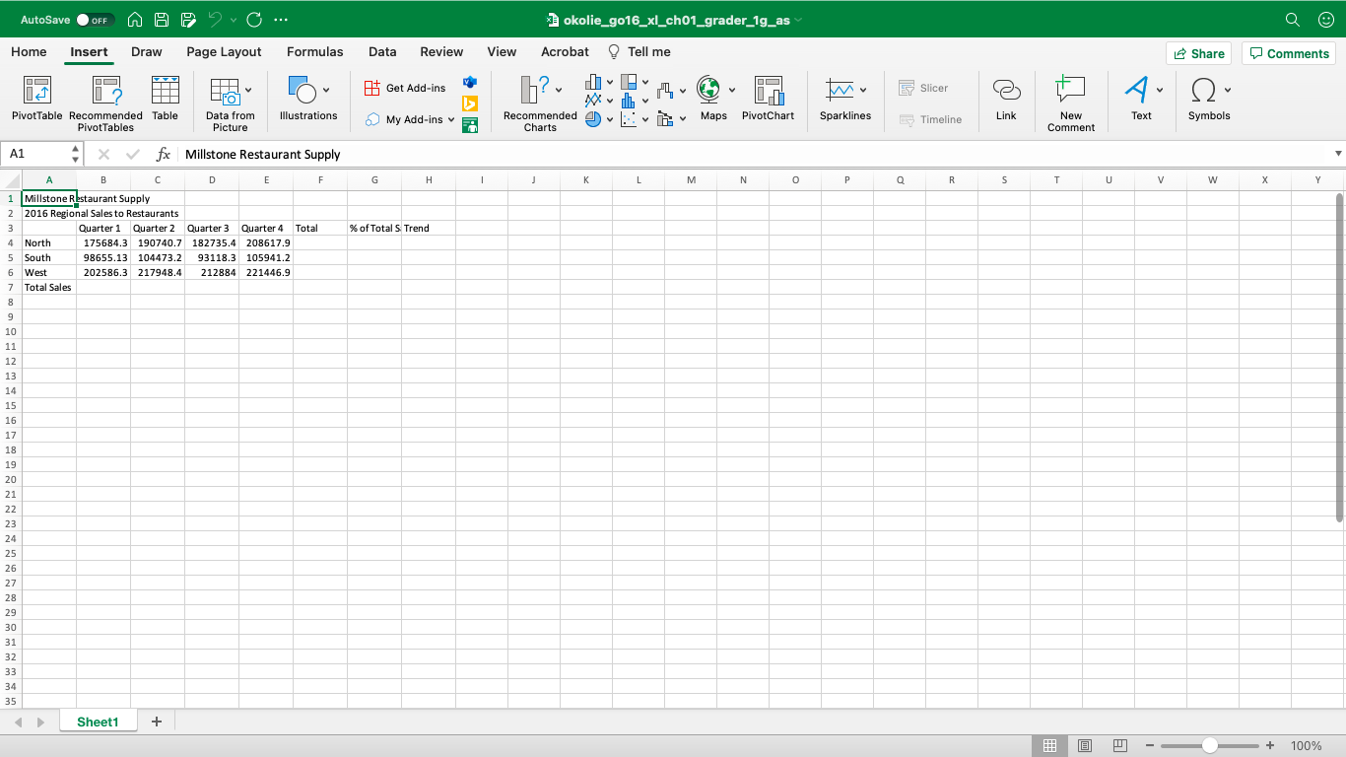Open the Symbols menu
The image size is (1346, 757).
1209,100
